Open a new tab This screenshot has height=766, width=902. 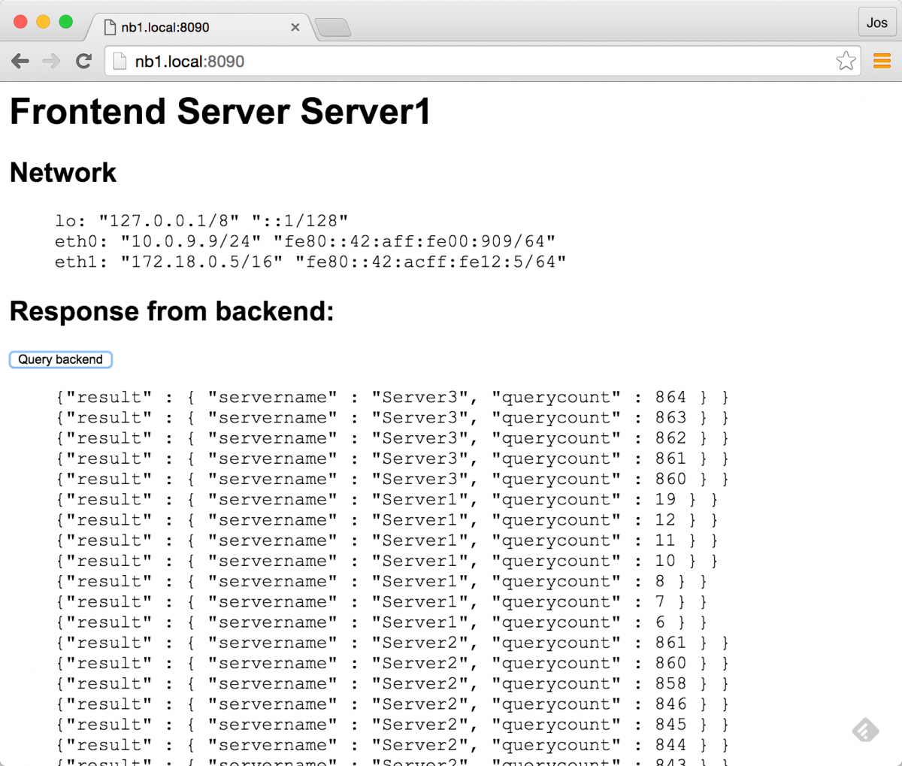click(332, 28)
